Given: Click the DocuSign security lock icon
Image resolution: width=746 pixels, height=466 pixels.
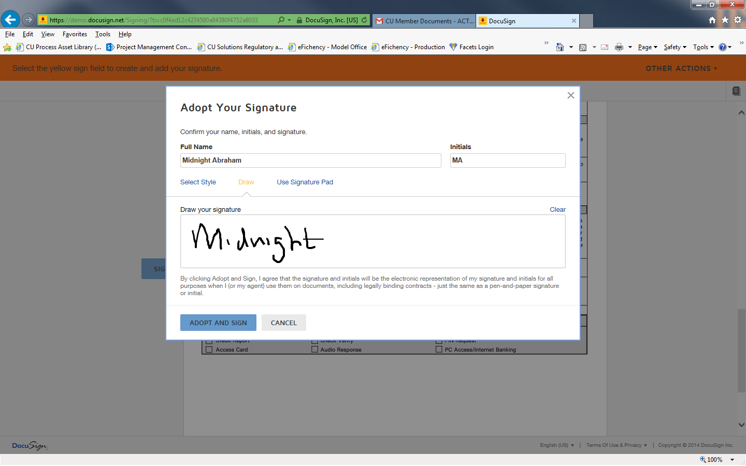Looking at the screenshot, I should (x=299, y=20).
